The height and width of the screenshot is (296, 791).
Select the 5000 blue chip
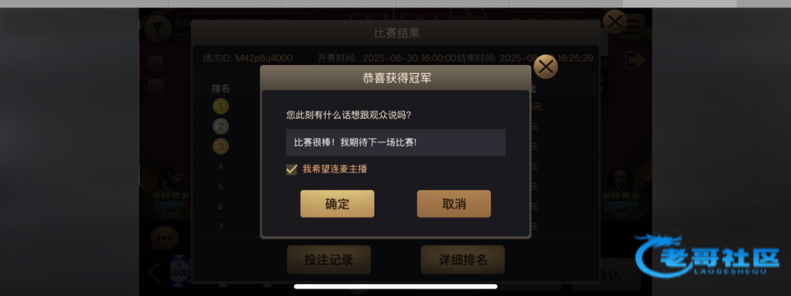click(x=179, y=270)
